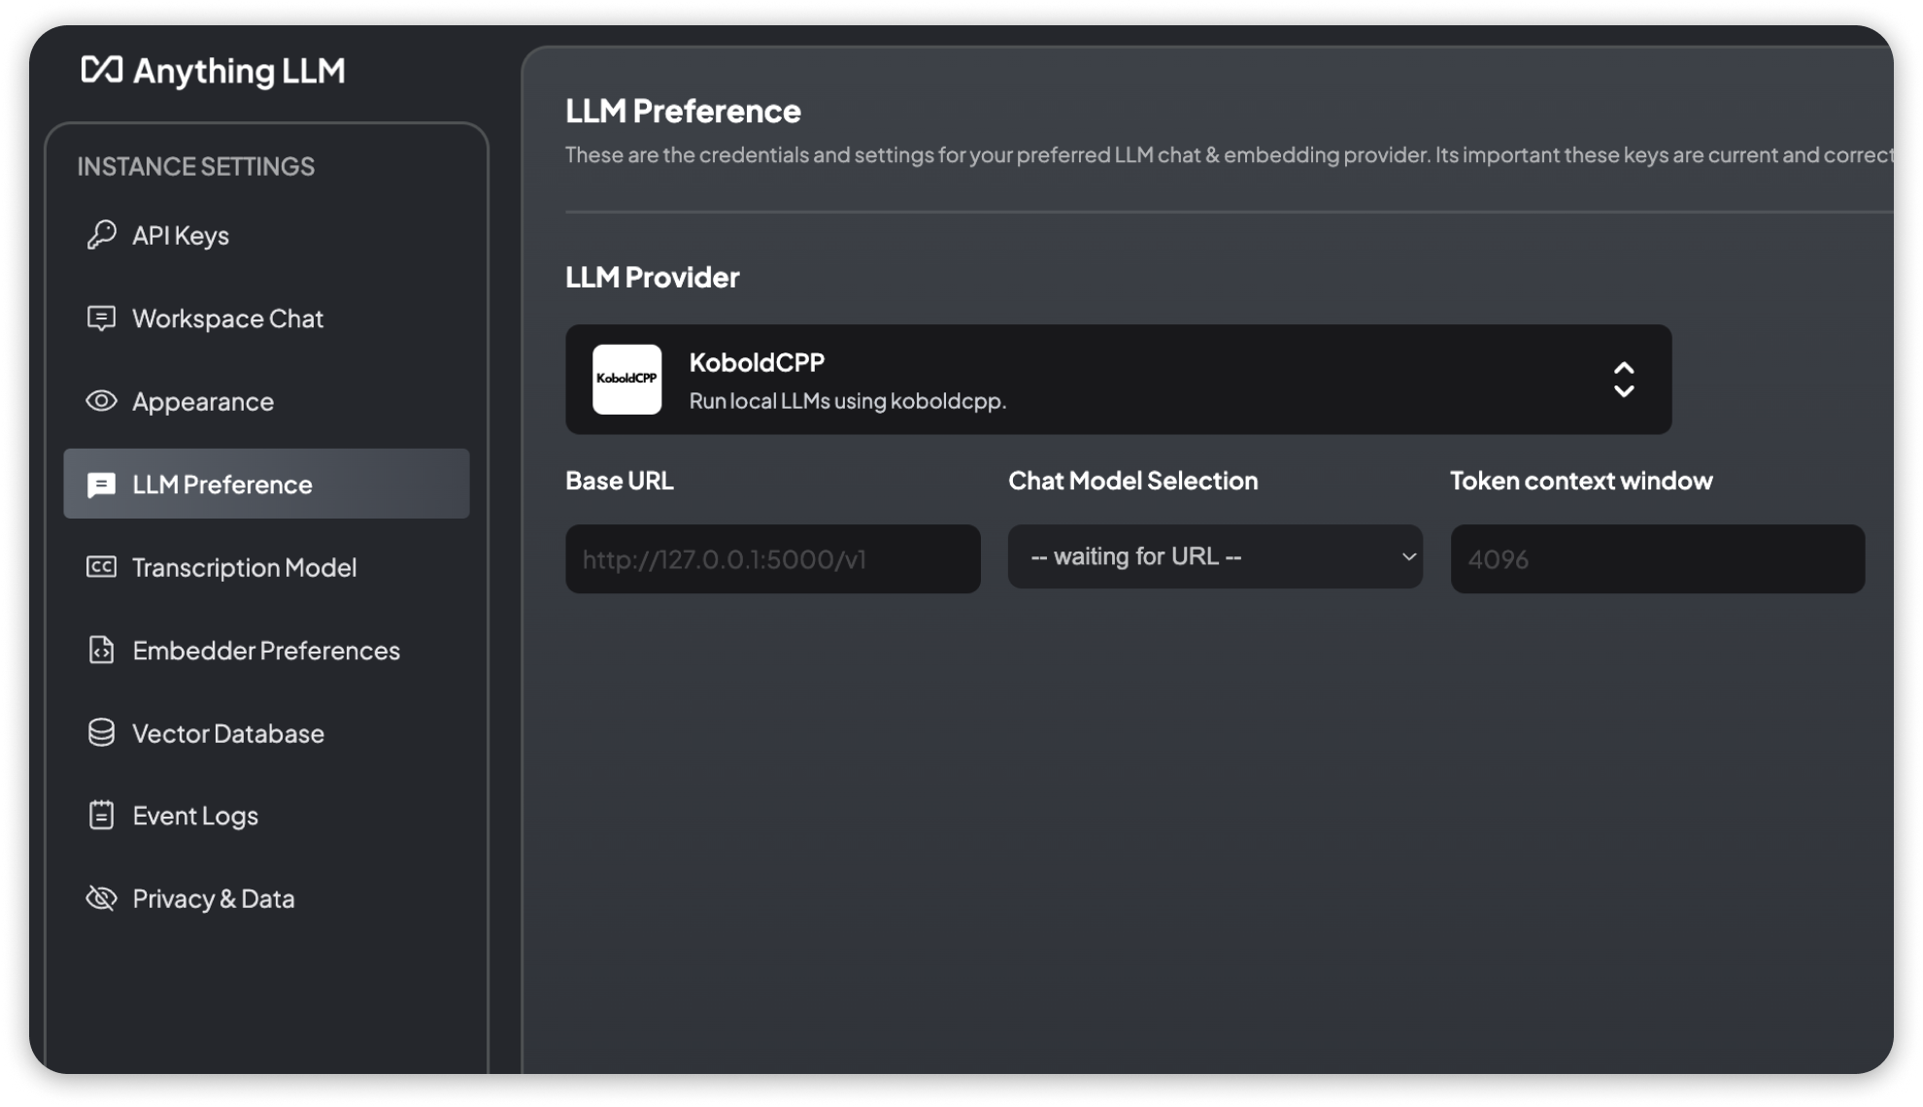Navigate to Embedder Preferences
The height and width of the screenshot is (1107, 1923).
pyautogui.click(x=265, y=650)
